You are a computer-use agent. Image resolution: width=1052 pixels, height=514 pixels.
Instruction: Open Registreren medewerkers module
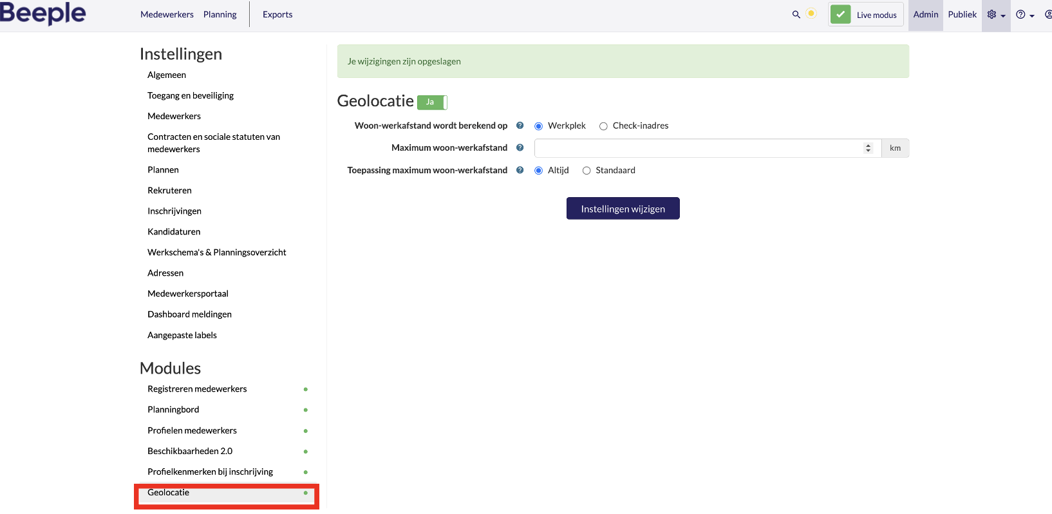(197, 388)
